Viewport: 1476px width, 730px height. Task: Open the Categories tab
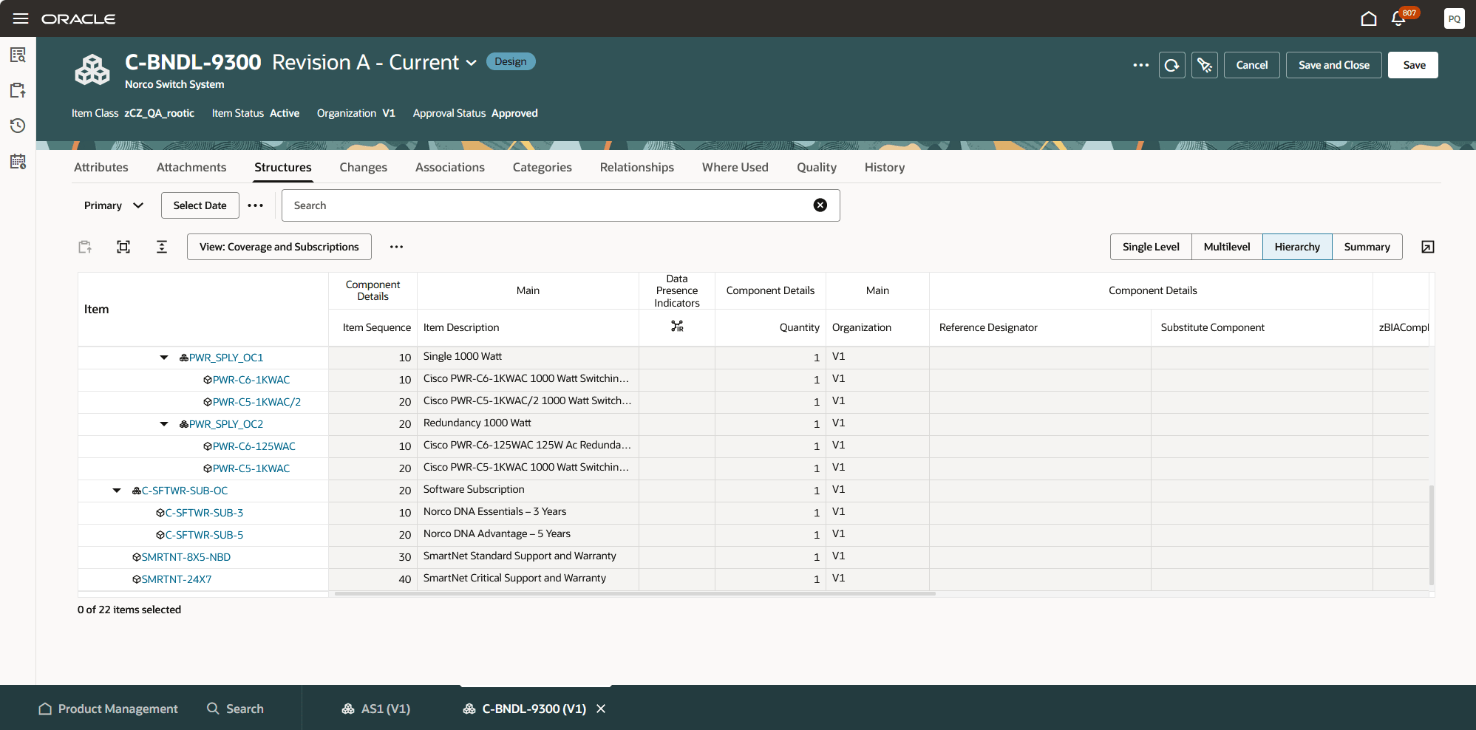pyautogui.click(x=543, y=168)
